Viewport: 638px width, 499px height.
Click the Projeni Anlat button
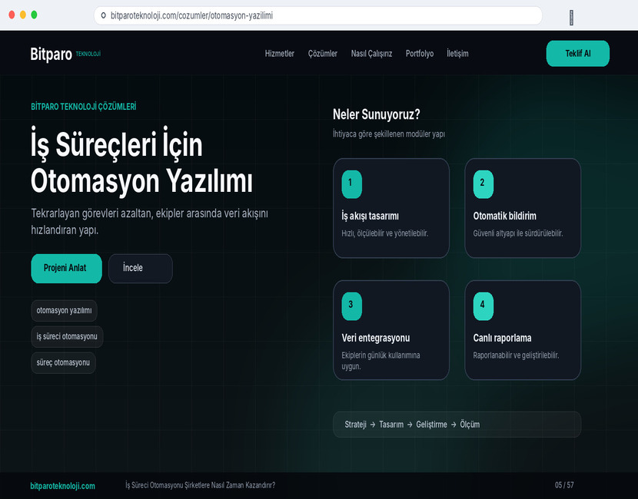66,268
